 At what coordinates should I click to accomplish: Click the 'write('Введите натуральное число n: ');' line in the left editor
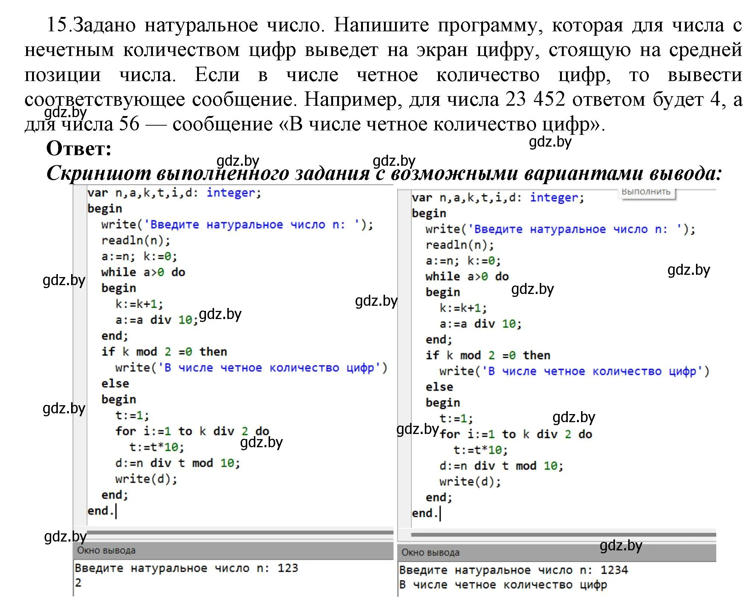[x=238, y=224]
